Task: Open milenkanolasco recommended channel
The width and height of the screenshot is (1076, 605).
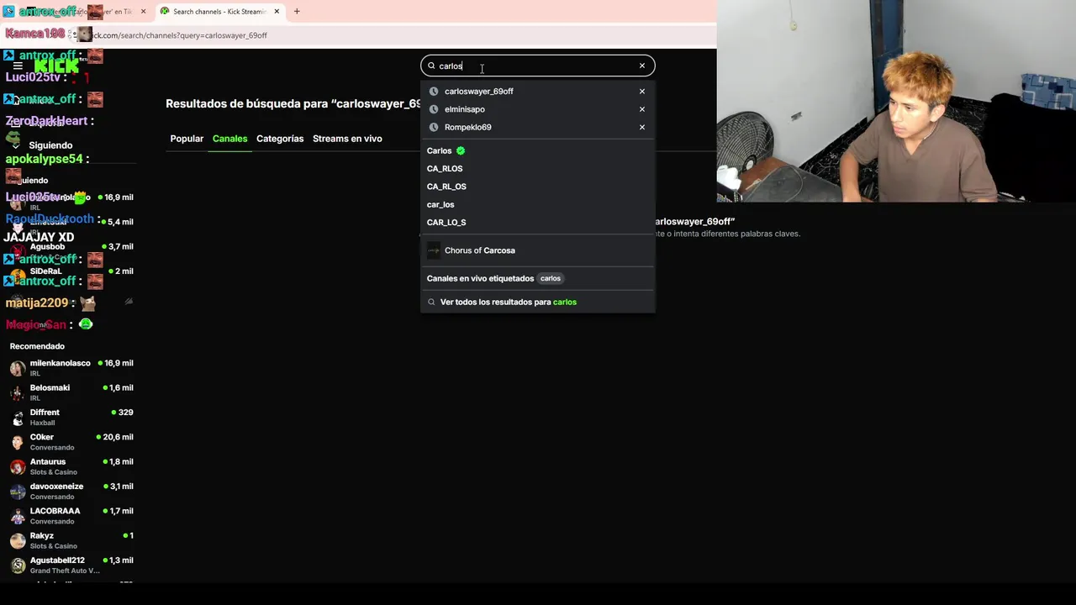Action: [71, 368]
